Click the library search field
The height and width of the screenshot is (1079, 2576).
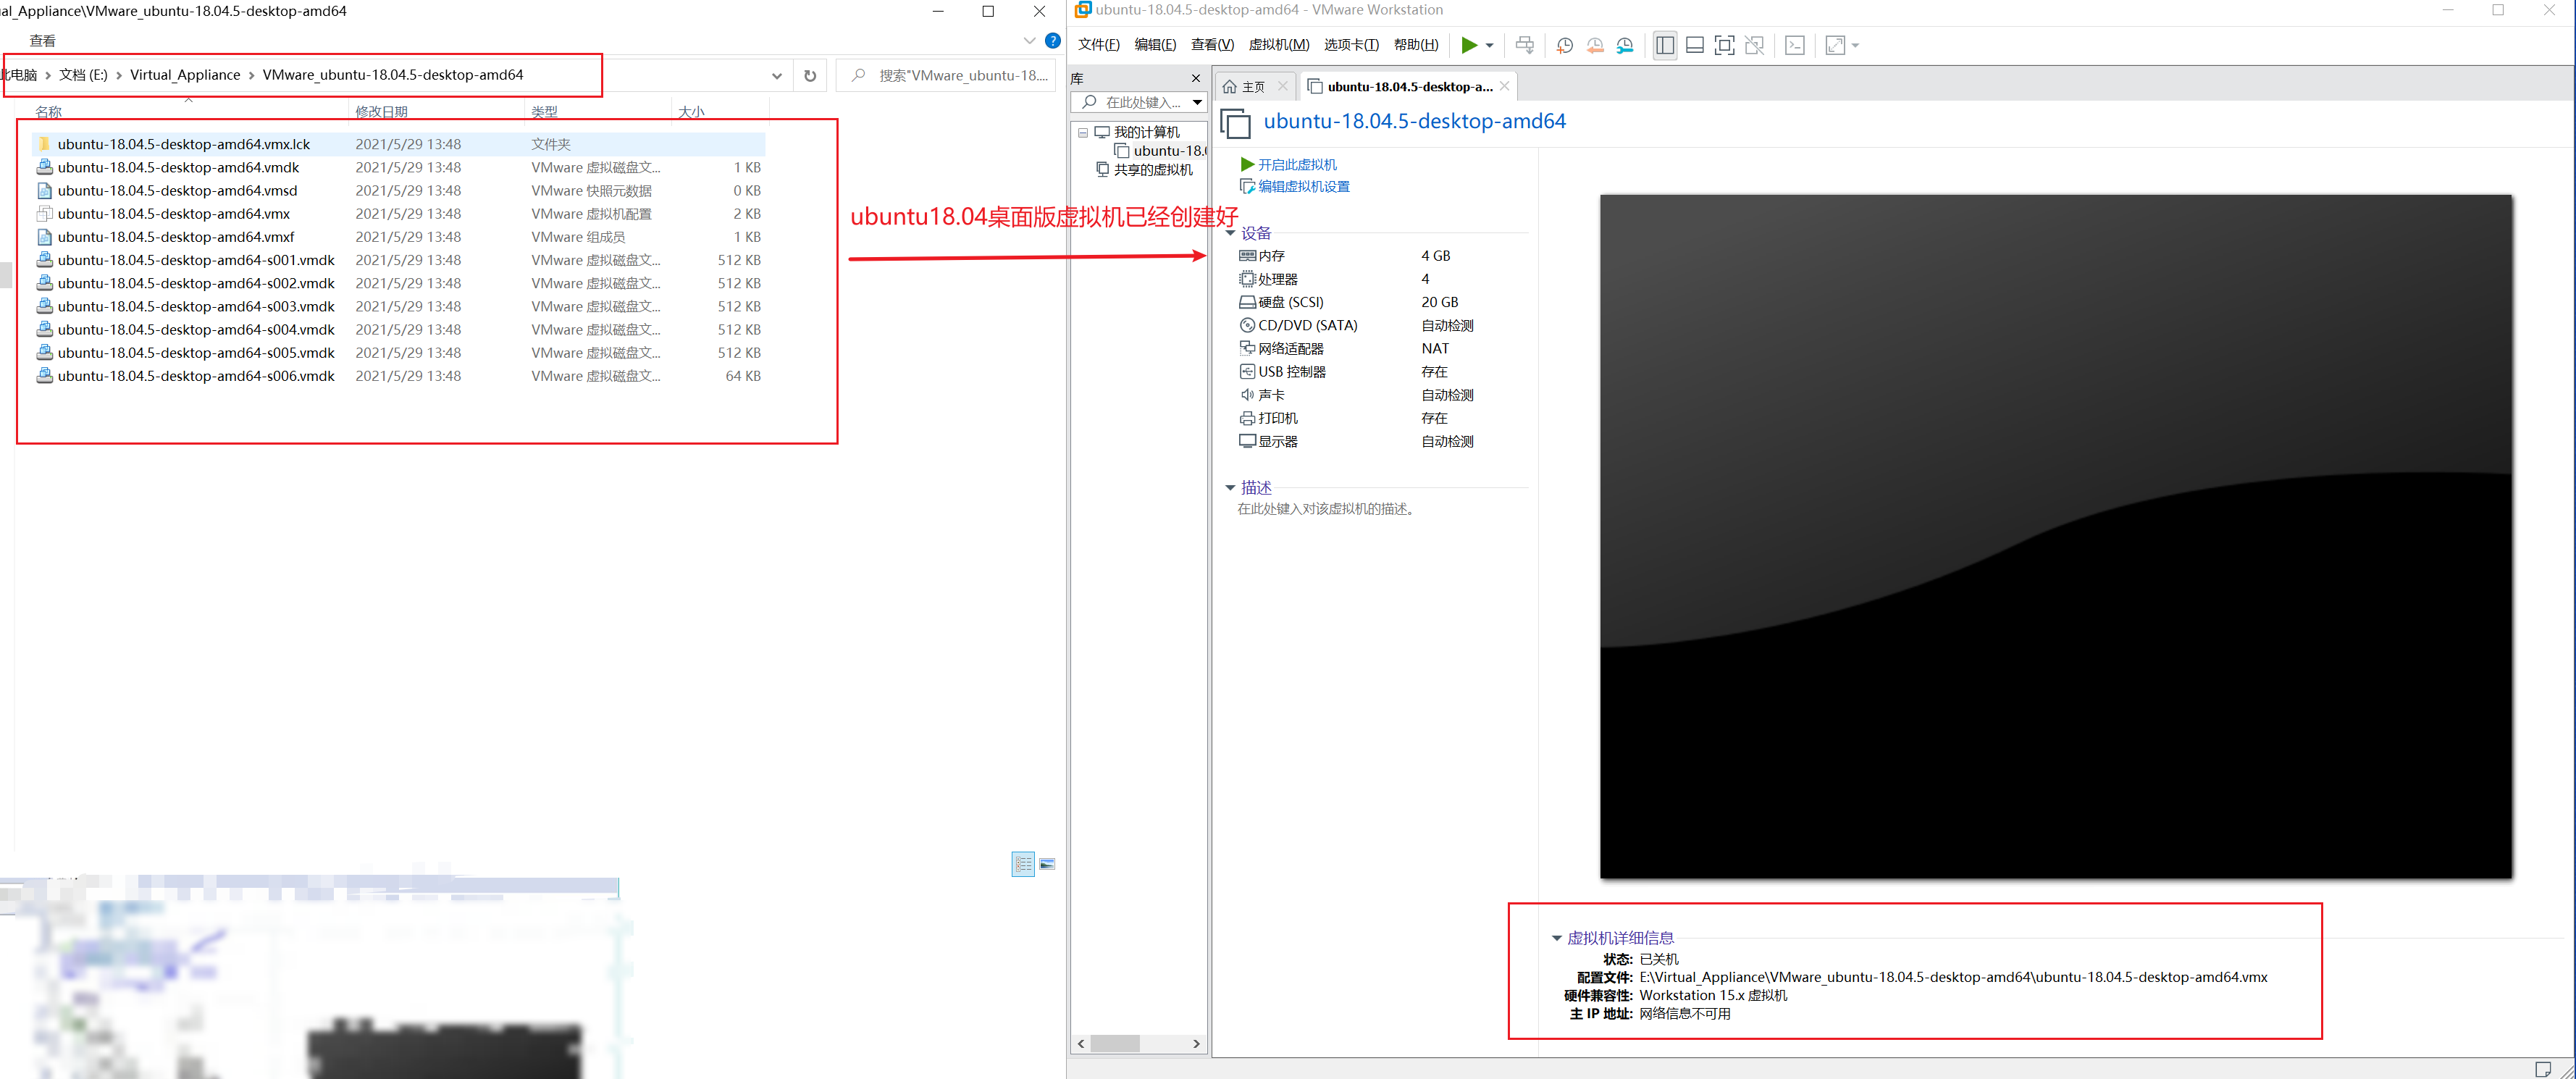1130,102
